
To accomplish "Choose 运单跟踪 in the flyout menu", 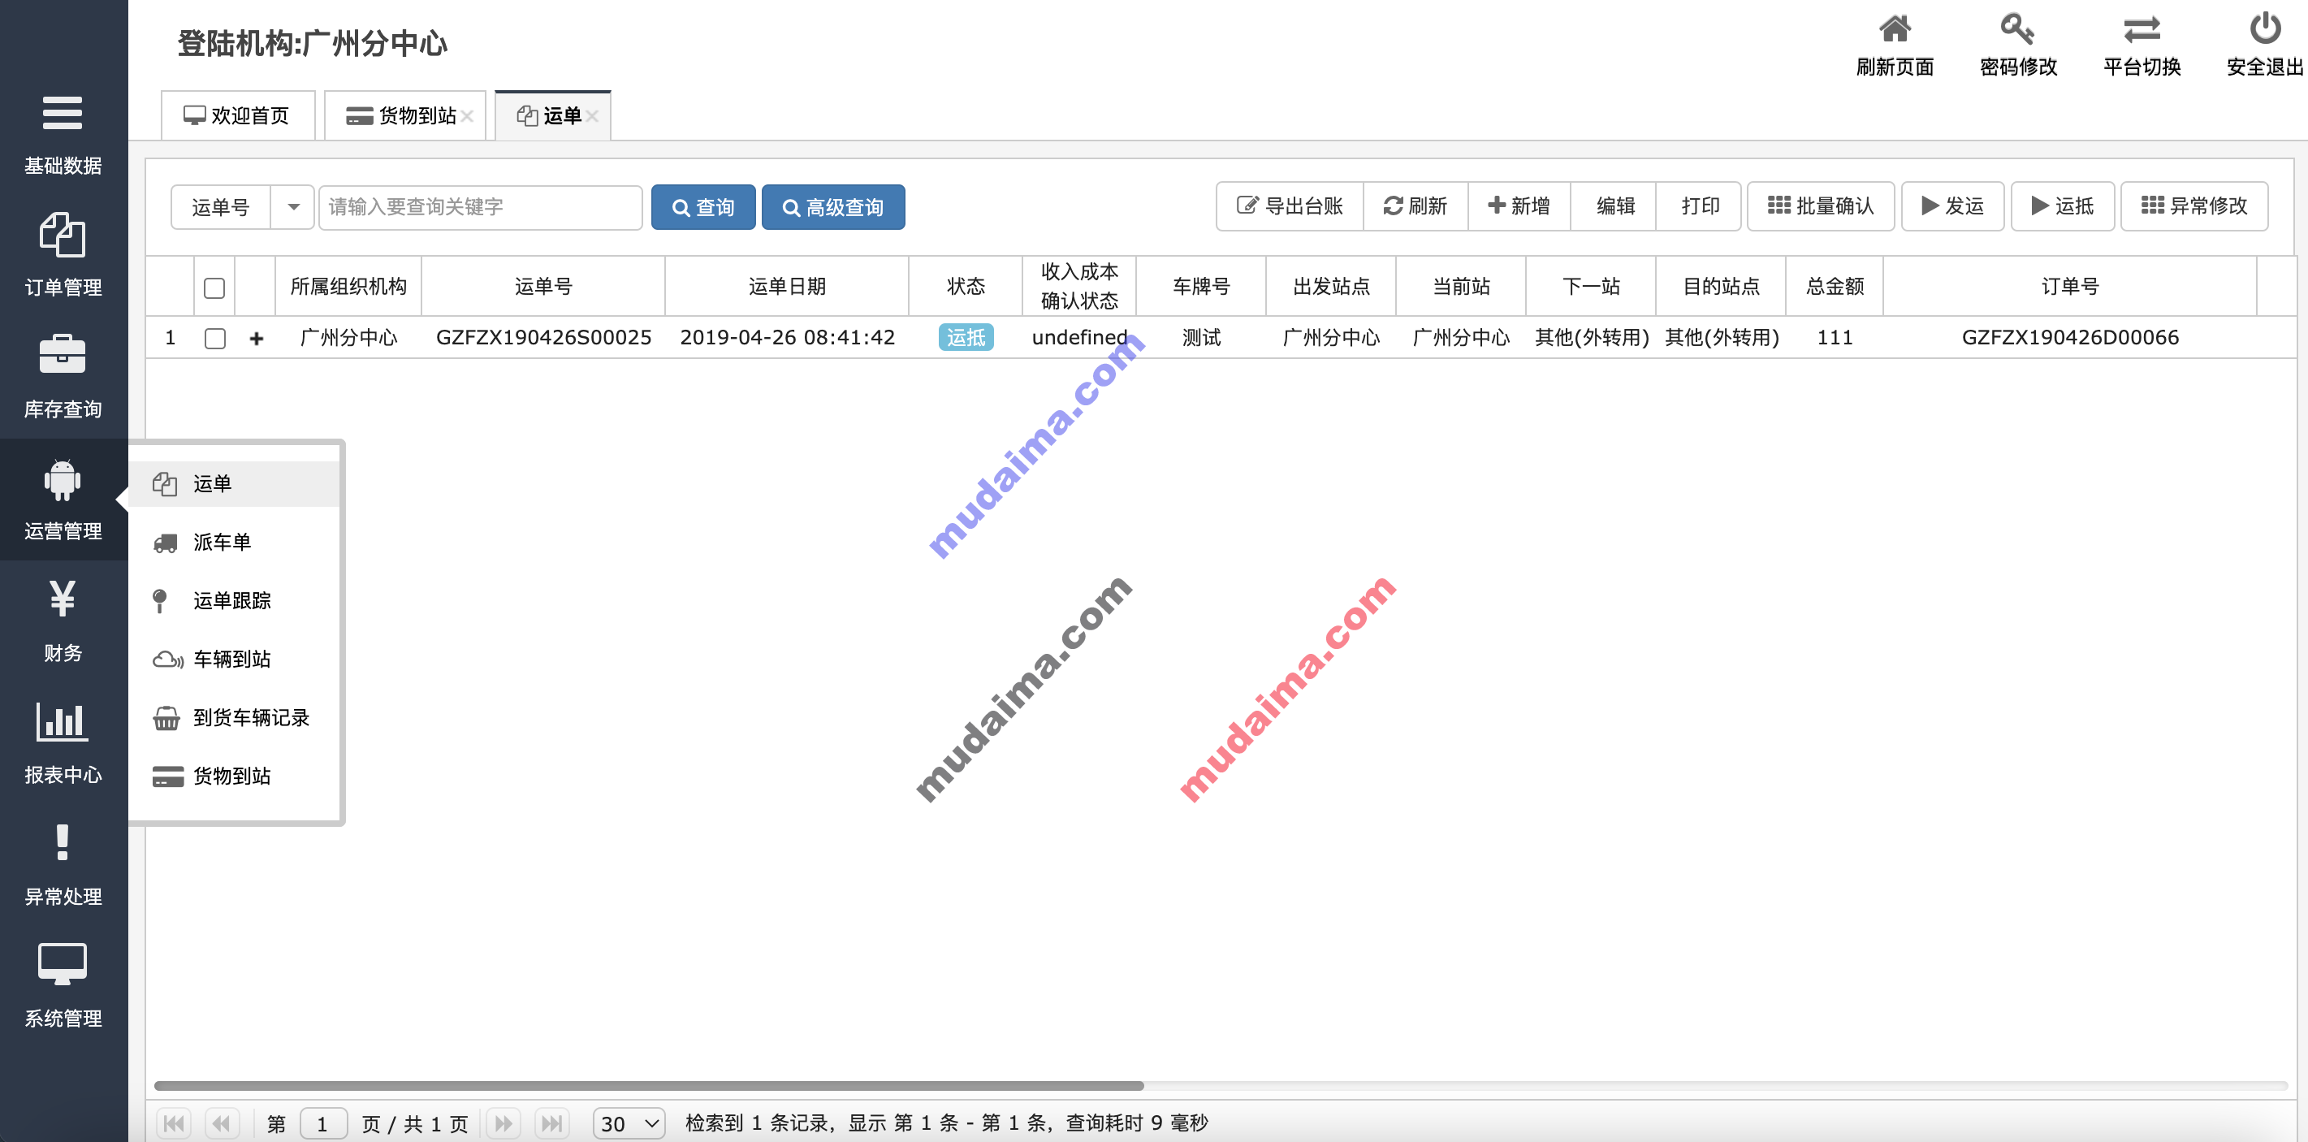I will [x=235, y=600].
